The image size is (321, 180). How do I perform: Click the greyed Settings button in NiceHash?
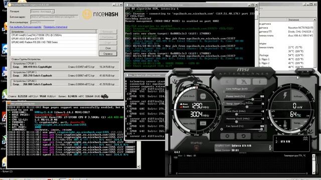pyautogui.click(x=108, y=37)
